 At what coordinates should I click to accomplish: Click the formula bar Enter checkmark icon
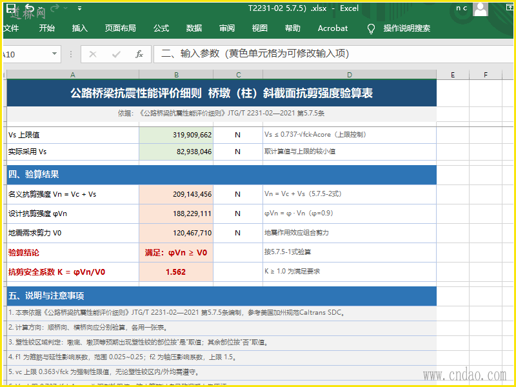[116, 54]
